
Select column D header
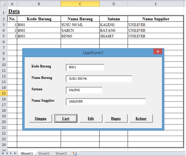(114, 4)
